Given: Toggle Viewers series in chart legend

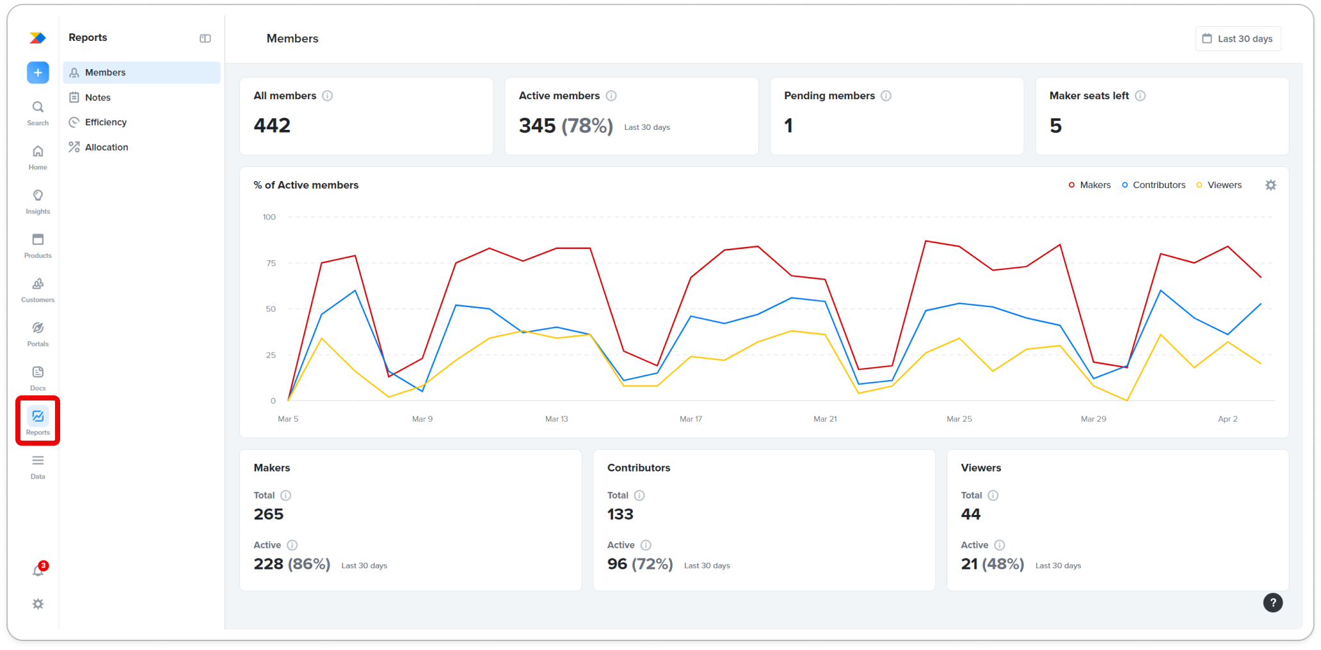Looking at the screenshot, I should point(1219,185).
